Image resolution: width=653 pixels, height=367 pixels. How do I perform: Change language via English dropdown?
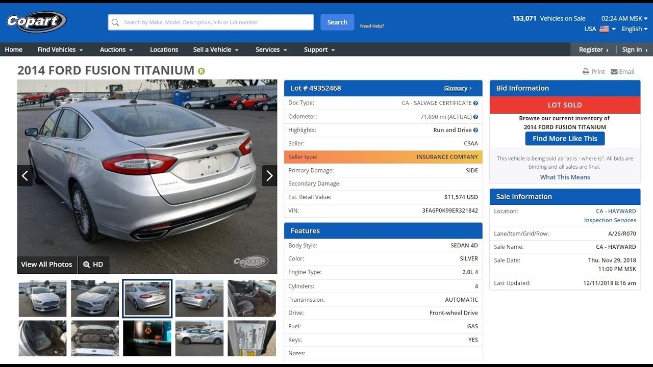pos(635,29)
